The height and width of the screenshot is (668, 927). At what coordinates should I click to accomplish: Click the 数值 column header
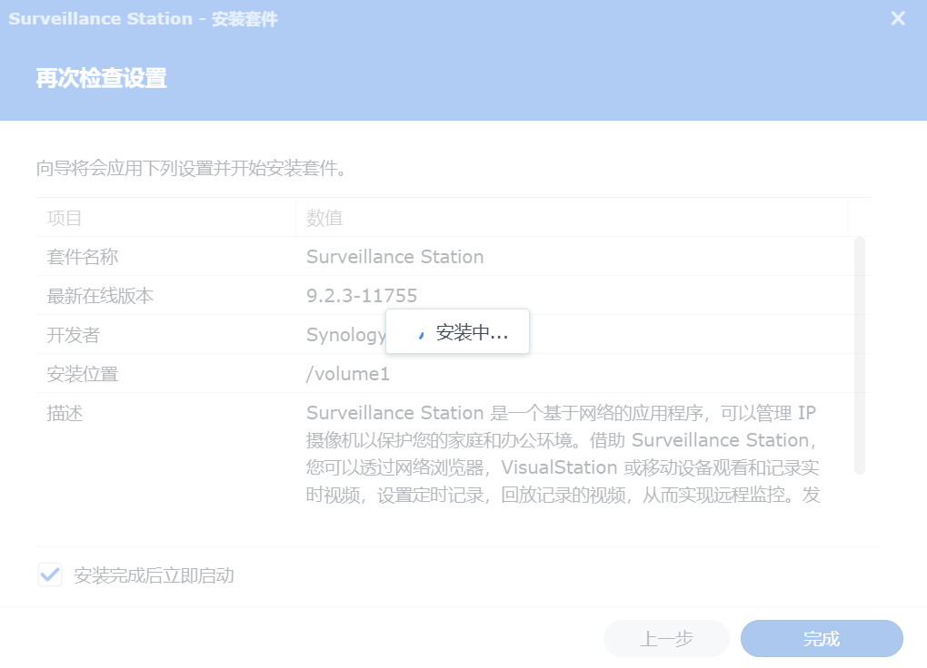point(324,218)
